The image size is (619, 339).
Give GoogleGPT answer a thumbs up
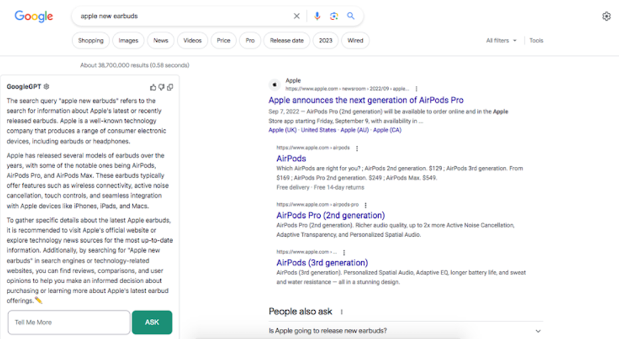(153, 87)
